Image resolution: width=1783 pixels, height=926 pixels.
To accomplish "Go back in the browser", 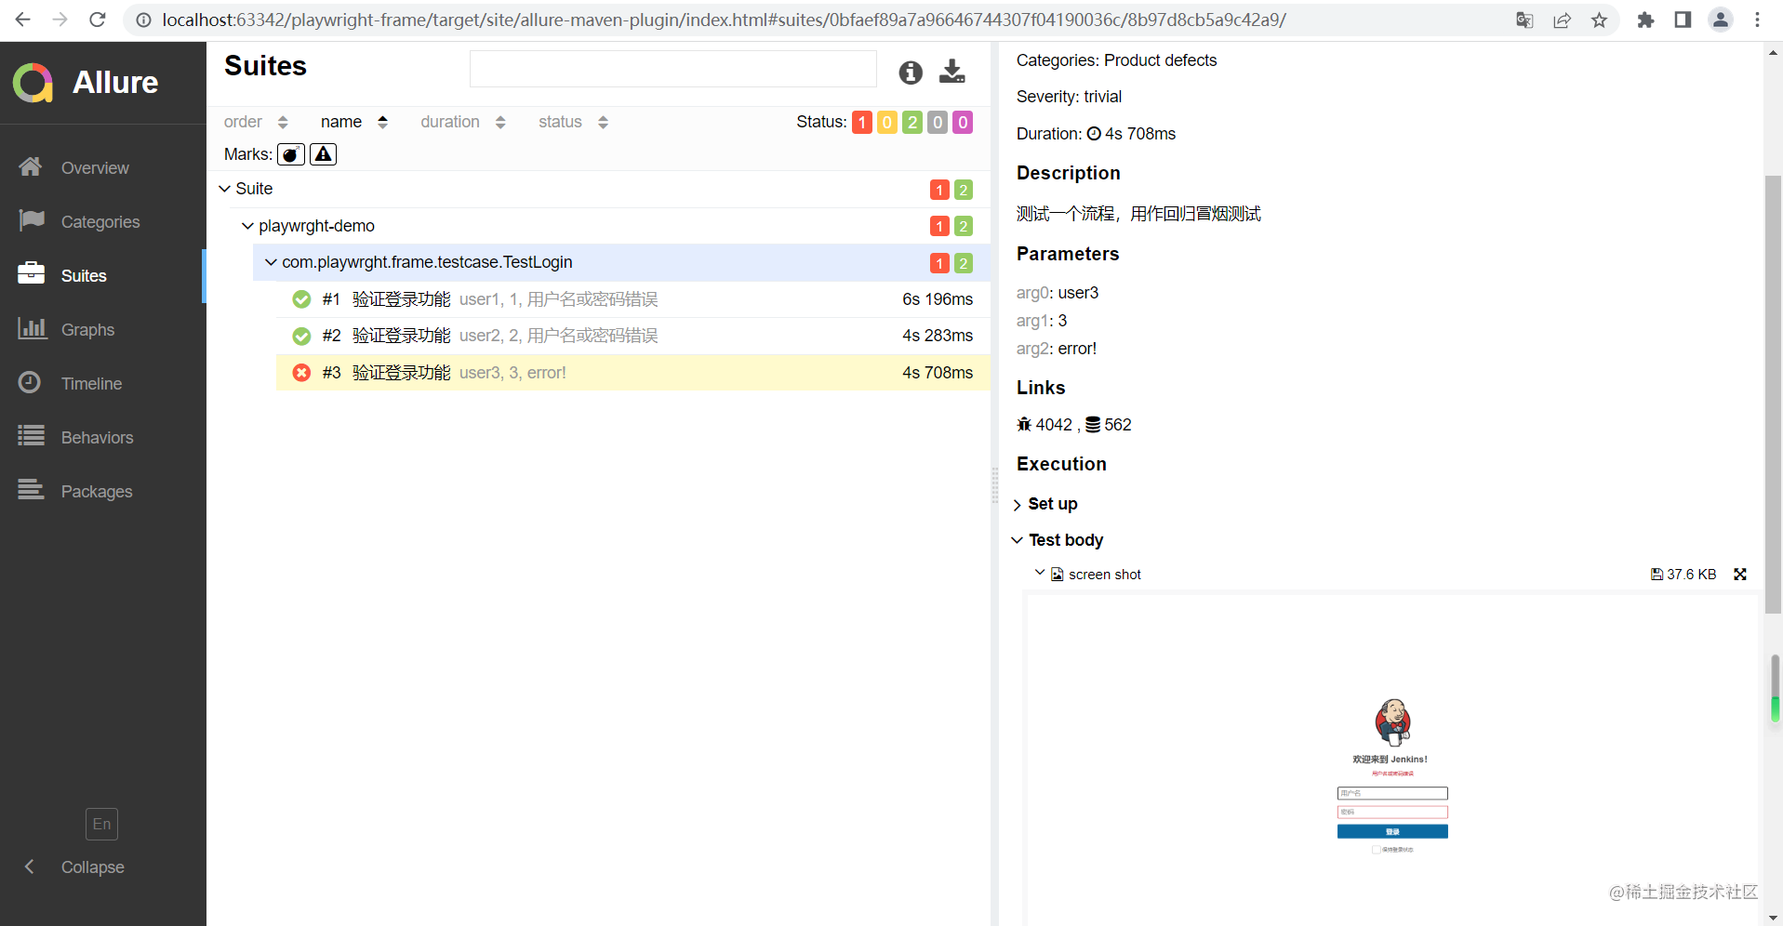I will pyautogui.click(x=23, y=20).
